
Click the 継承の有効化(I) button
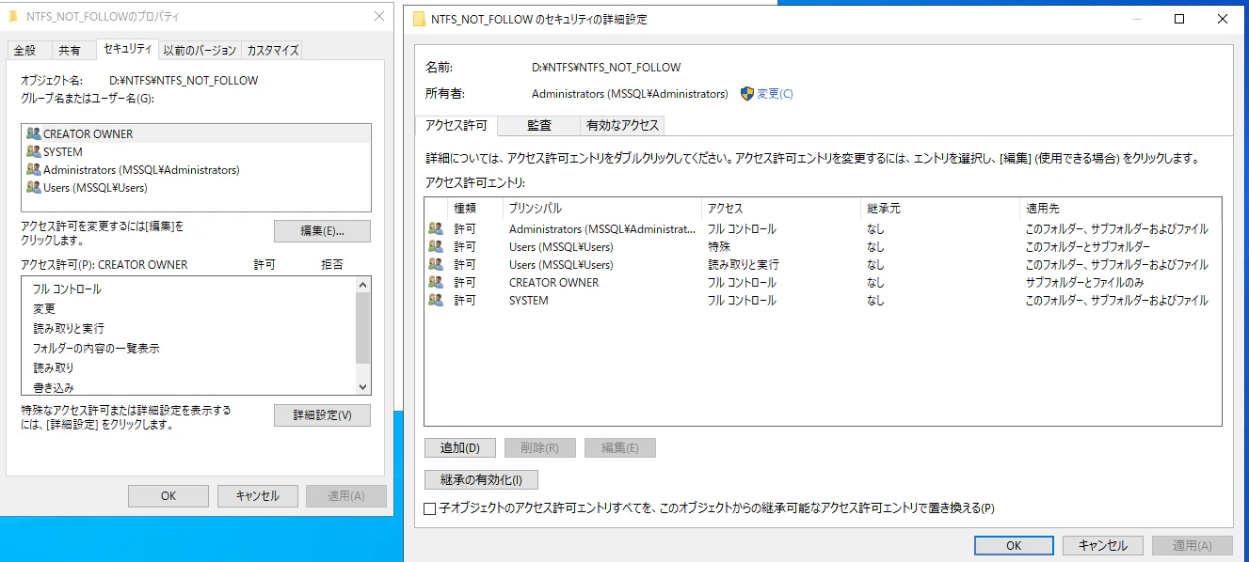point(481,479)
